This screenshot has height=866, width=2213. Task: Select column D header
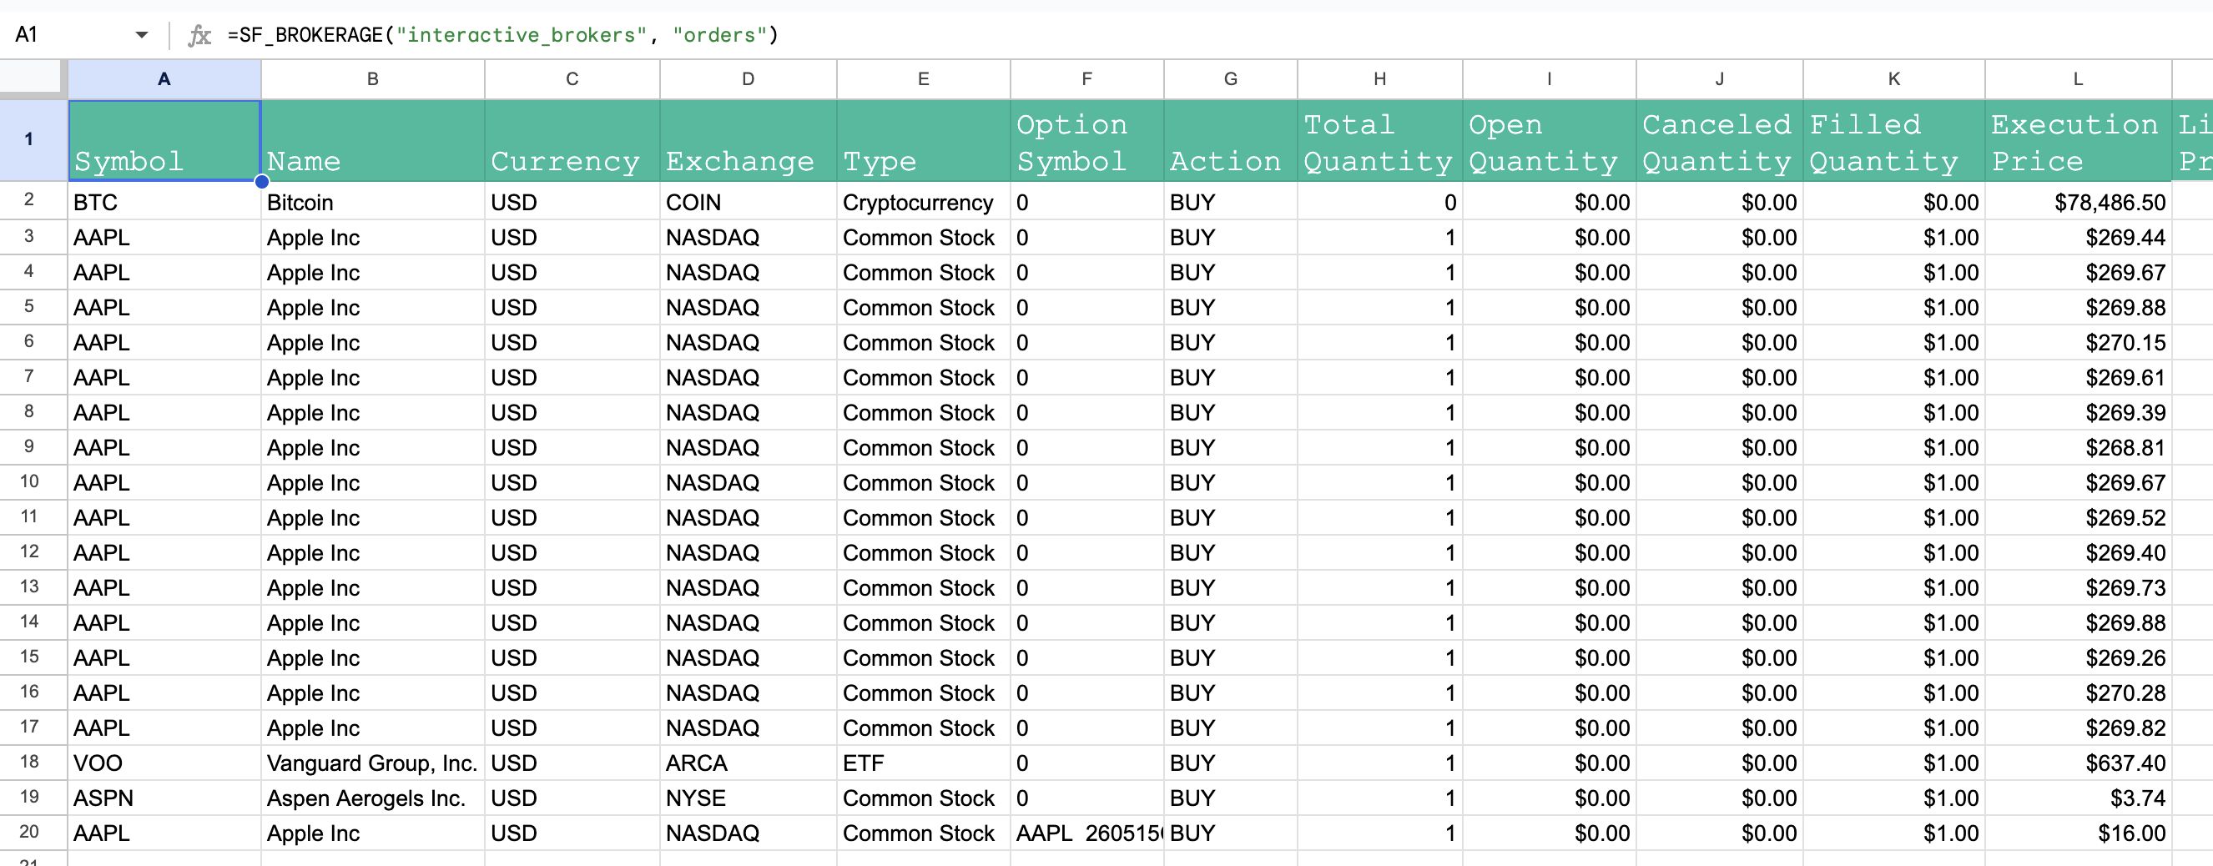[749, 79]
